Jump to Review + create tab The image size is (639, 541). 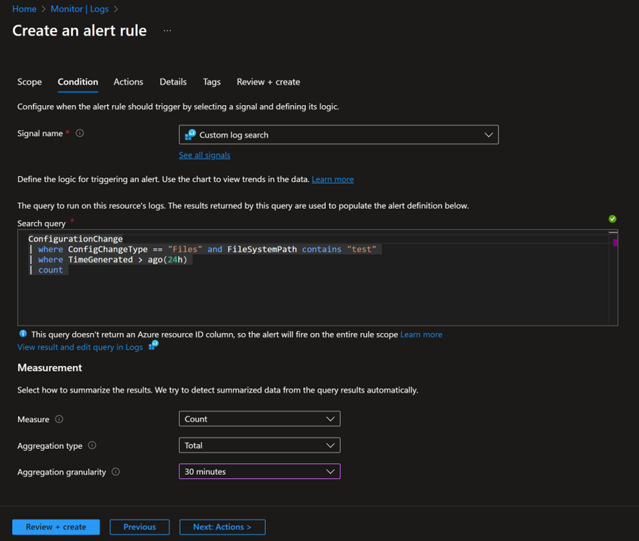coord(268,82)
